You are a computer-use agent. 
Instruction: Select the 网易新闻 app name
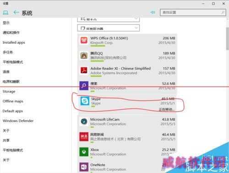coord(97,135)
